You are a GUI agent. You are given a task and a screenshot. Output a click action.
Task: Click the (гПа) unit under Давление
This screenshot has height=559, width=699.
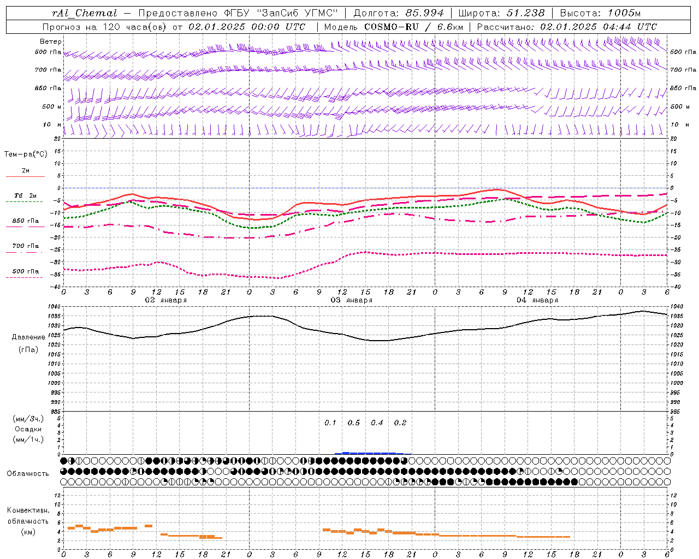pos(28,350)
